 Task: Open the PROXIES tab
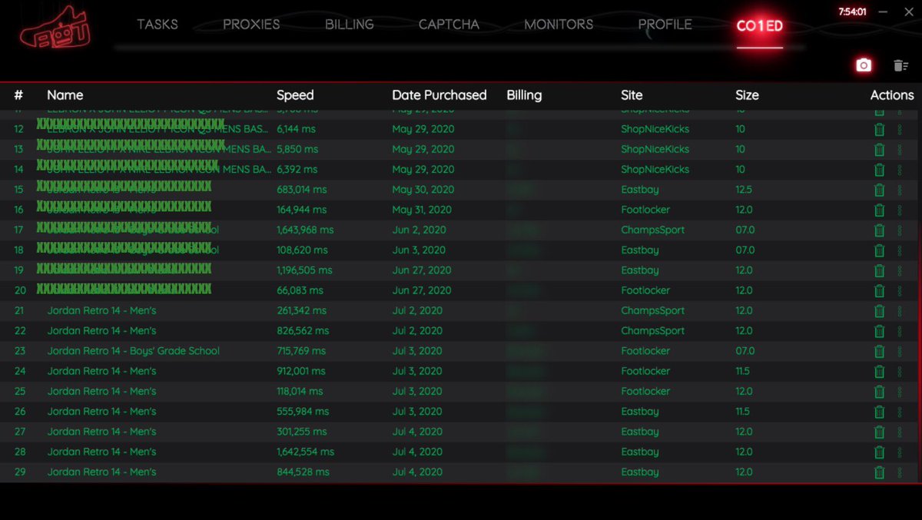pyautogui.click(x=251, y=25)
